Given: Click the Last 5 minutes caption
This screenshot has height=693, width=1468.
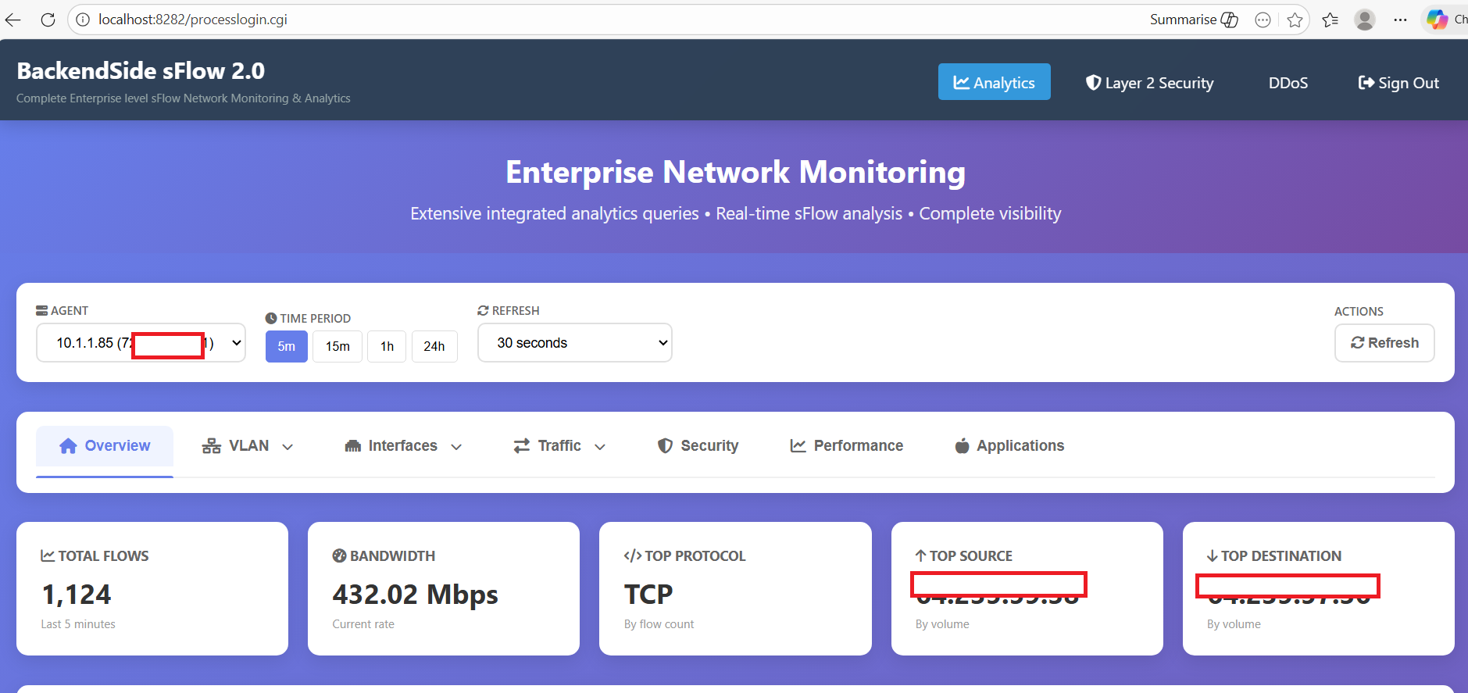Looking at the screenshot, I should click(78, 624).
